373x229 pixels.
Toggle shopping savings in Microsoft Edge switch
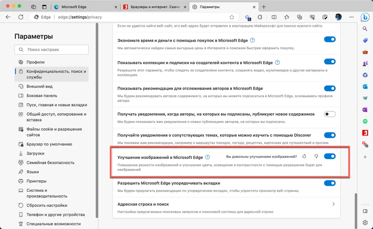coord(330,39)
